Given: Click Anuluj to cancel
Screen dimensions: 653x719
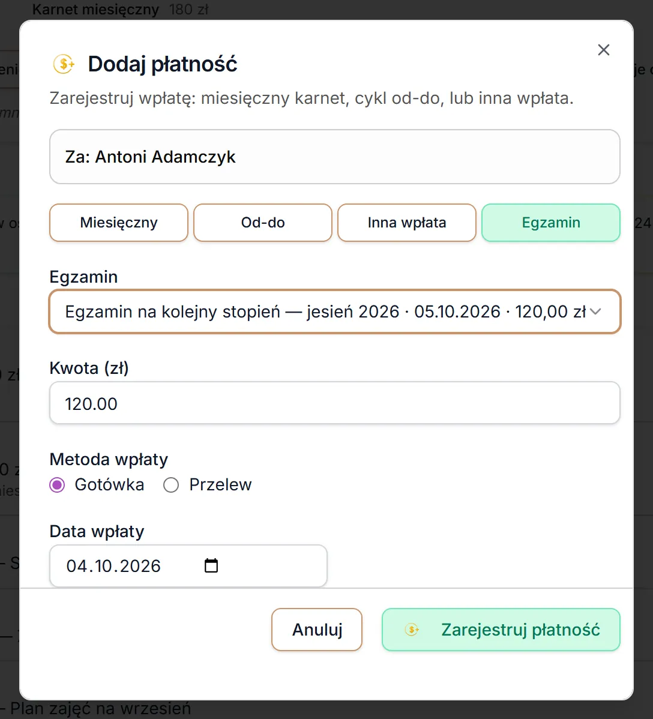Looking at the screenshot, I should click(317, 630).
